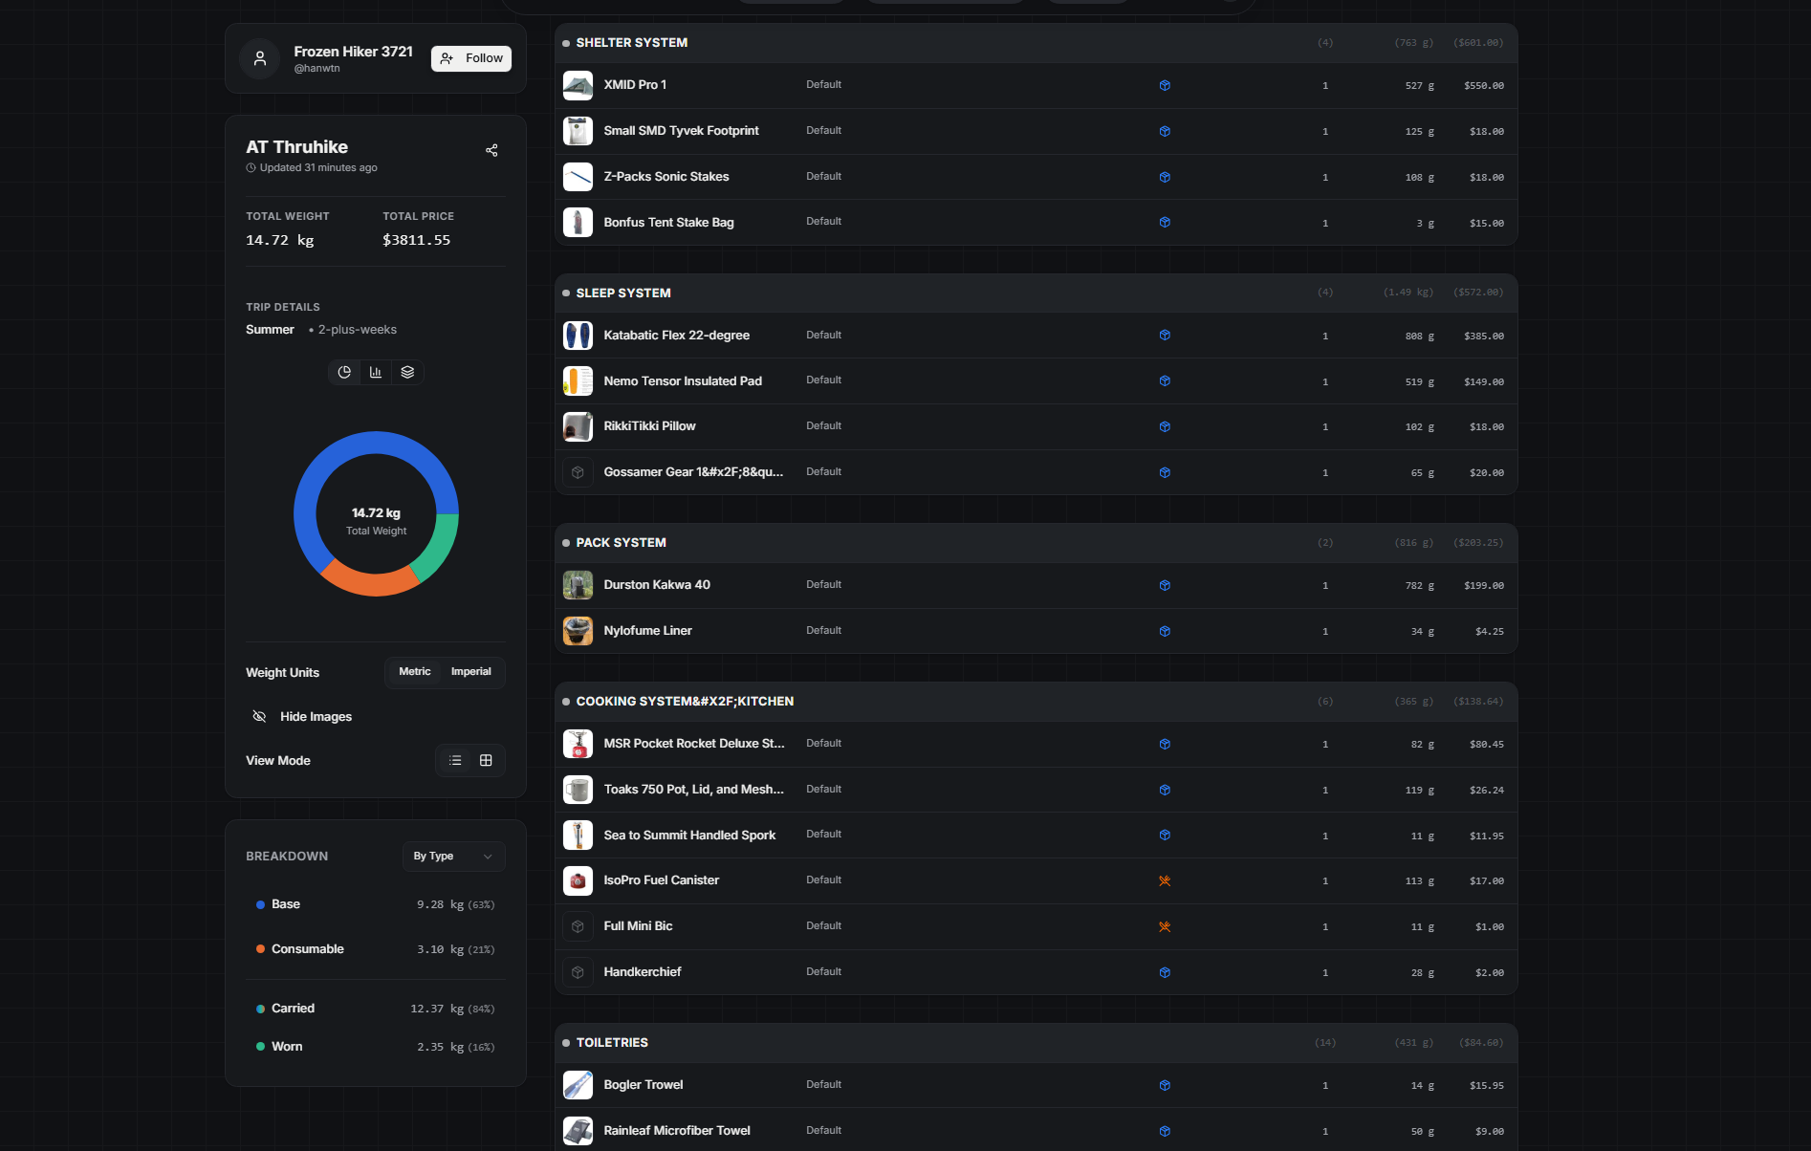Collapse the Shelter System category

click(631, 43)
